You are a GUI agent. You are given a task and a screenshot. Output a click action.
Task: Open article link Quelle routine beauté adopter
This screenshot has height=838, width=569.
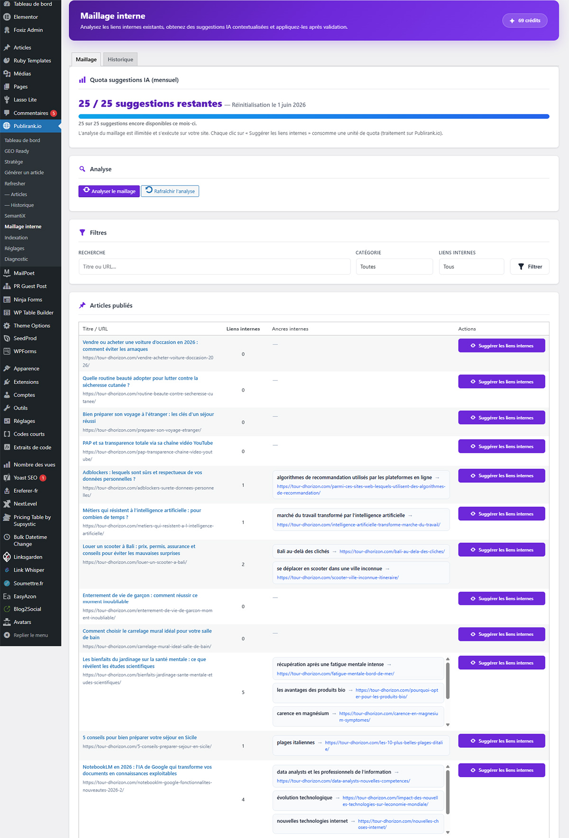point(140,382)
